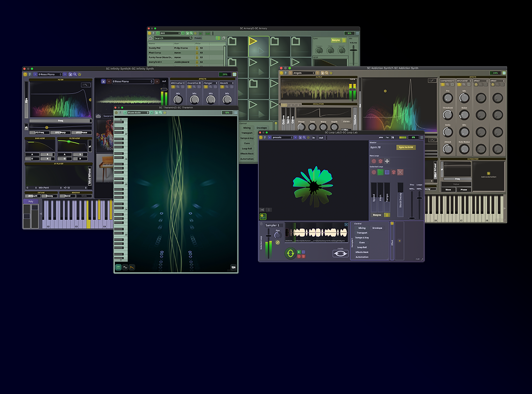Switch to oscillator tab 2 in Addiction Synth
This screenshot has width=532, height=394.
291,105
